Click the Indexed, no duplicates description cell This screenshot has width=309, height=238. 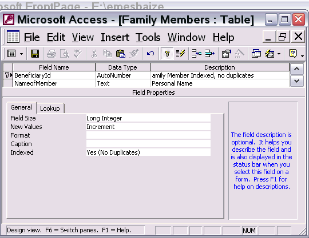click(x=220, y=75)
